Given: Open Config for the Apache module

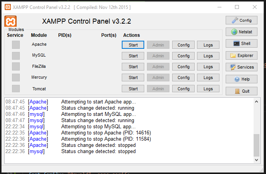Looking at the screenshot, I should [x=183, y=45].
